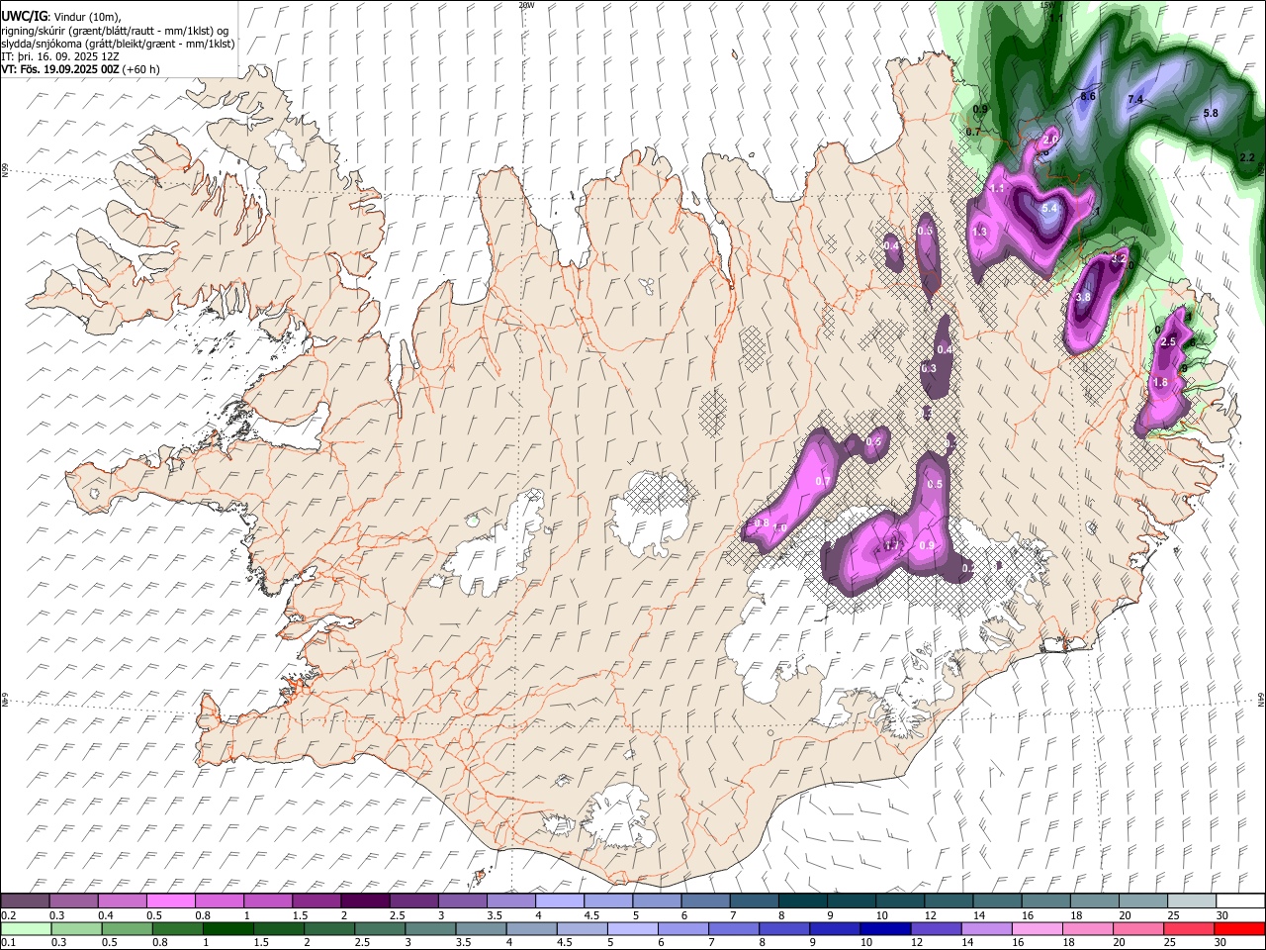Image resolution: width=1266 pixels, height=950 pixels.
Task: Click the 2.0 snow value in the pink patch
Action: (1051, 140)
